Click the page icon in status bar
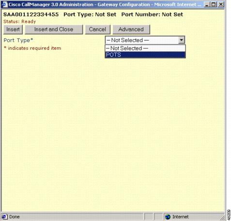This screenshot has height=221, width=231. tap(4, 217)
